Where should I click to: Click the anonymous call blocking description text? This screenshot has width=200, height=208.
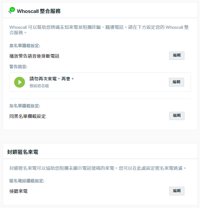pyautogui.click(x=98, y=168)
